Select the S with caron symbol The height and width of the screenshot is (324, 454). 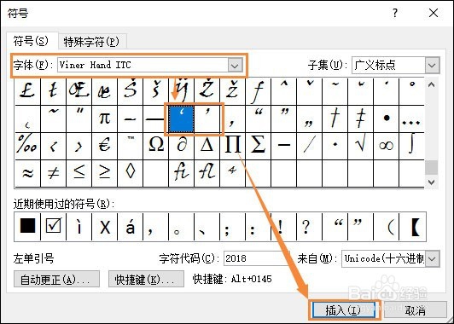pyautogui.click(x=130, y=91)
